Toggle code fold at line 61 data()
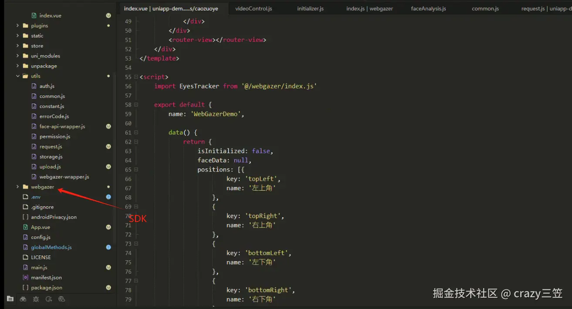The height and width of the screenshot is (309, 572). pos(136,133)
